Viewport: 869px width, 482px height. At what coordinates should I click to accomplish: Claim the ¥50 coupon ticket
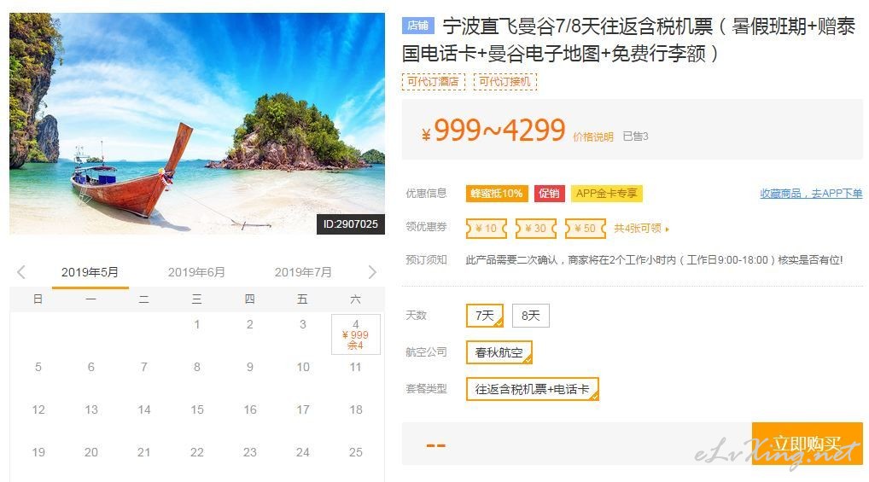click(586, 229)
